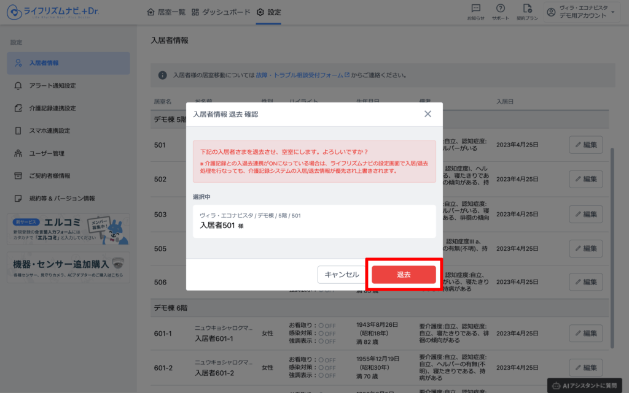629x393 pixels.
Task: Open the 設定 tab in top navigation
Action: pyautogui.click(x=269, y=12)
